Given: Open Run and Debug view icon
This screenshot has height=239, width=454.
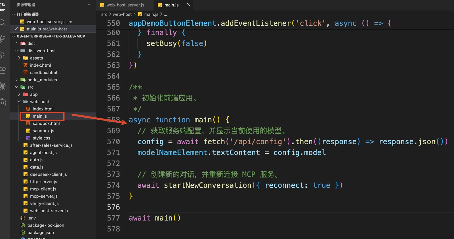Looking at the screenshot, I should tap(3, 55).
